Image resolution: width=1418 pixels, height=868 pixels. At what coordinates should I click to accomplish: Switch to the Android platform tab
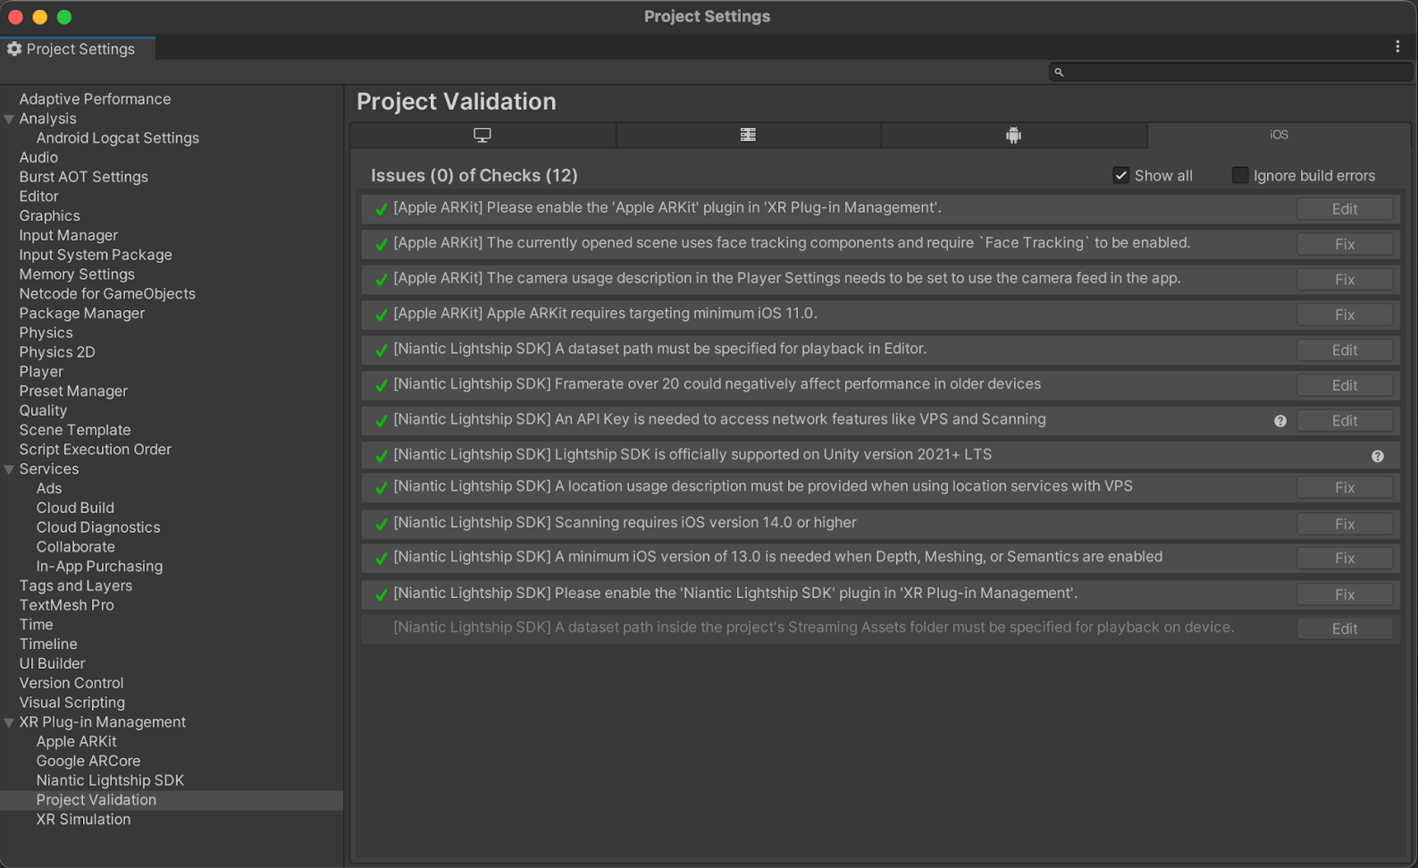tap(1013, 135)
